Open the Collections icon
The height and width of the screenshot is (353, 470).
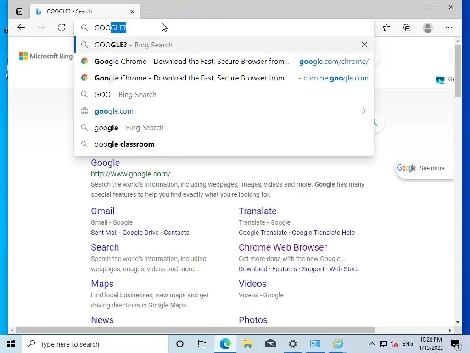pos(407,28)
